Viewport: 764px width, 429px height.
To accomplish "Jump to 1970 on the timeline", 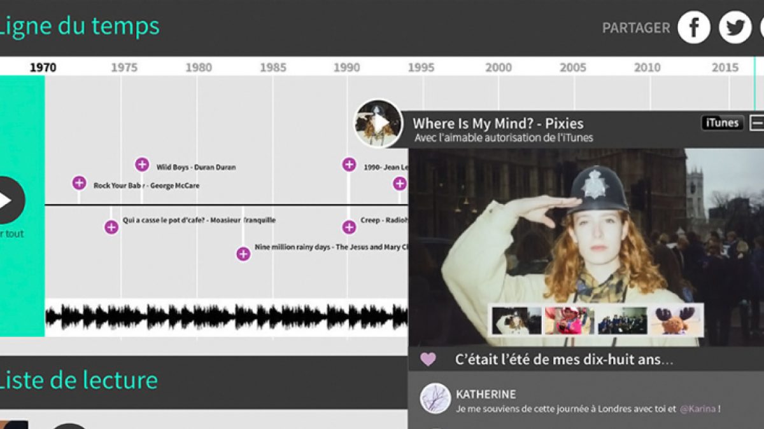I will pyautogui.click(x=43, y=67).
